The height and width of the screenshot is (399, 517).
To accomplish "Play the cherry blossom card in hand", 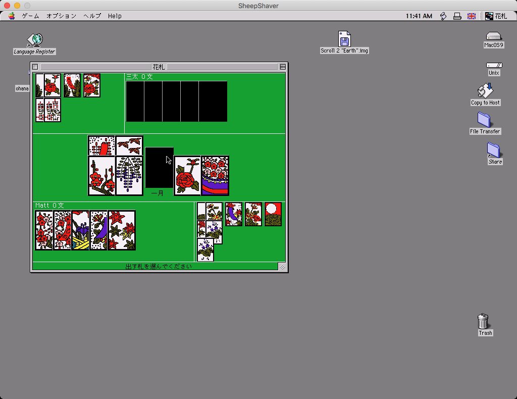I will (x=44, y=230).
